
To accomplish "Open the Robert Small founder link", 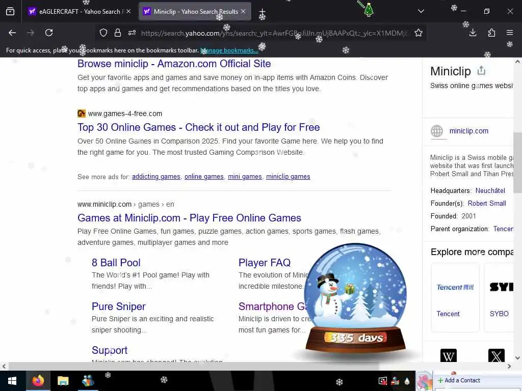I will 487,203.
